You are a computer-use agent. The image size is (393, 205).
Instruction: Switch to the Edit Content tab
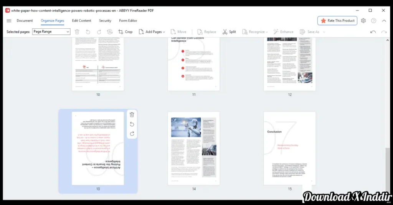81,21
